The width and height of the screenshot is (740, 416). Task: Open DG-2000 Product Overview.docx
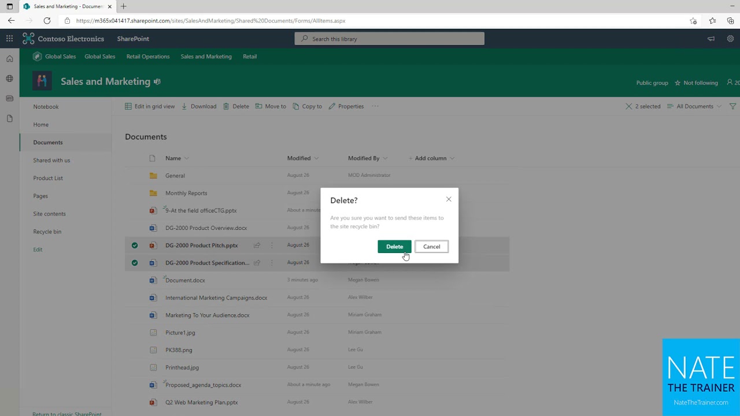coord(206,228)
